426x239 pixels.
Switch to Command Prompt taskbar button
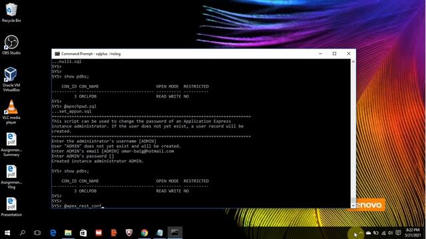click(x=174, y=233)
